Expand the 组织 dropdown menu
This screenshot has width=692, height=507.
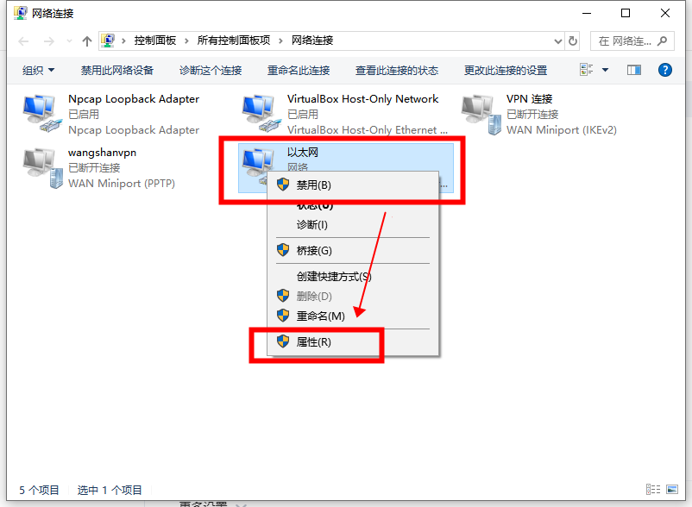[38, 70]
